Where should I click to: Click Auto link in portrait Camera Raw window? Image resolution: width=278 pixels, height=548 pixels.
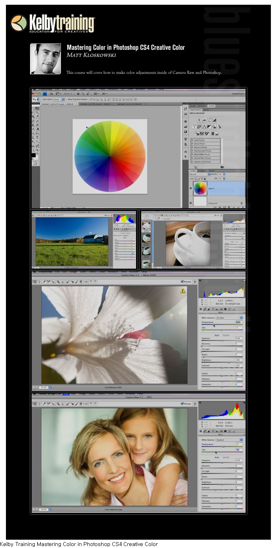(216, 457)
